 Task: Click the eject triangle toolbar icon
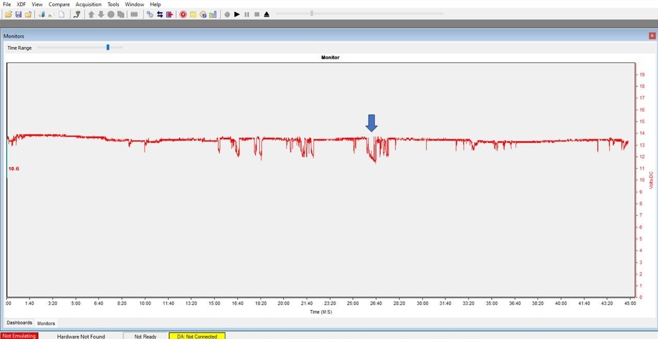[266, 14]
